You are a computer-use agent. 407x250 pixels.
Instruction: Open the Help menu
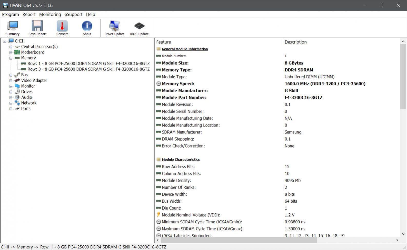[x=91, y=14]
